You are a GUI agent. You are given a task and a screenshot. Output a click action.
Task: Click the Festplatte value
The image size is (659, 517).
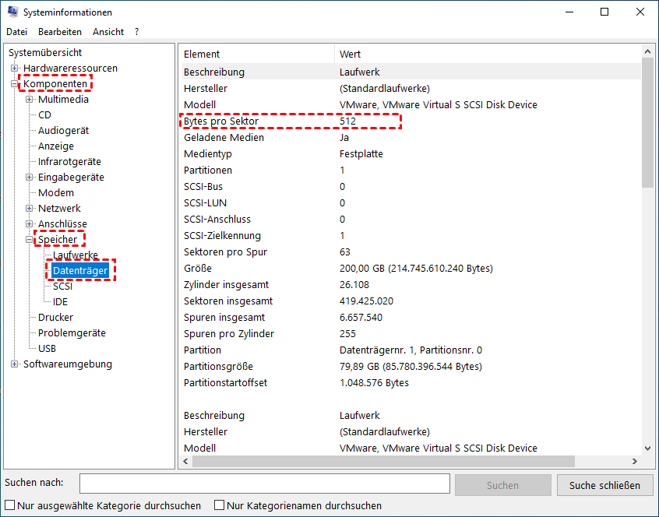coord(361,153)
